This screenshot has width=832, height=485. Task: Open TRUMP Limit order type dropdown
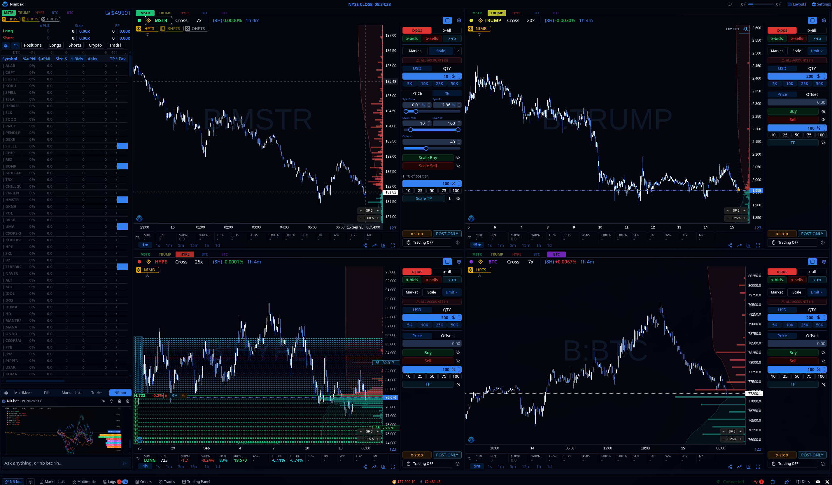click(x=817, y=51)
